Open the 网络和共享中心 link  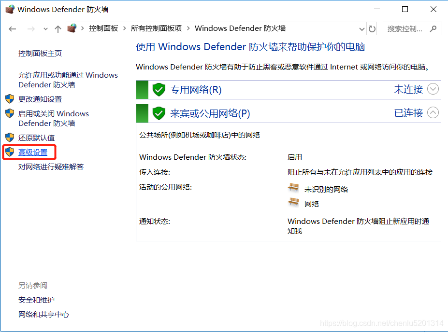point(43,315)
